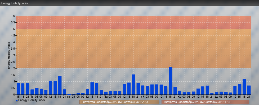Click the tallest bar exceeding value 2
The image size is (259, 105).
(171, 81)
